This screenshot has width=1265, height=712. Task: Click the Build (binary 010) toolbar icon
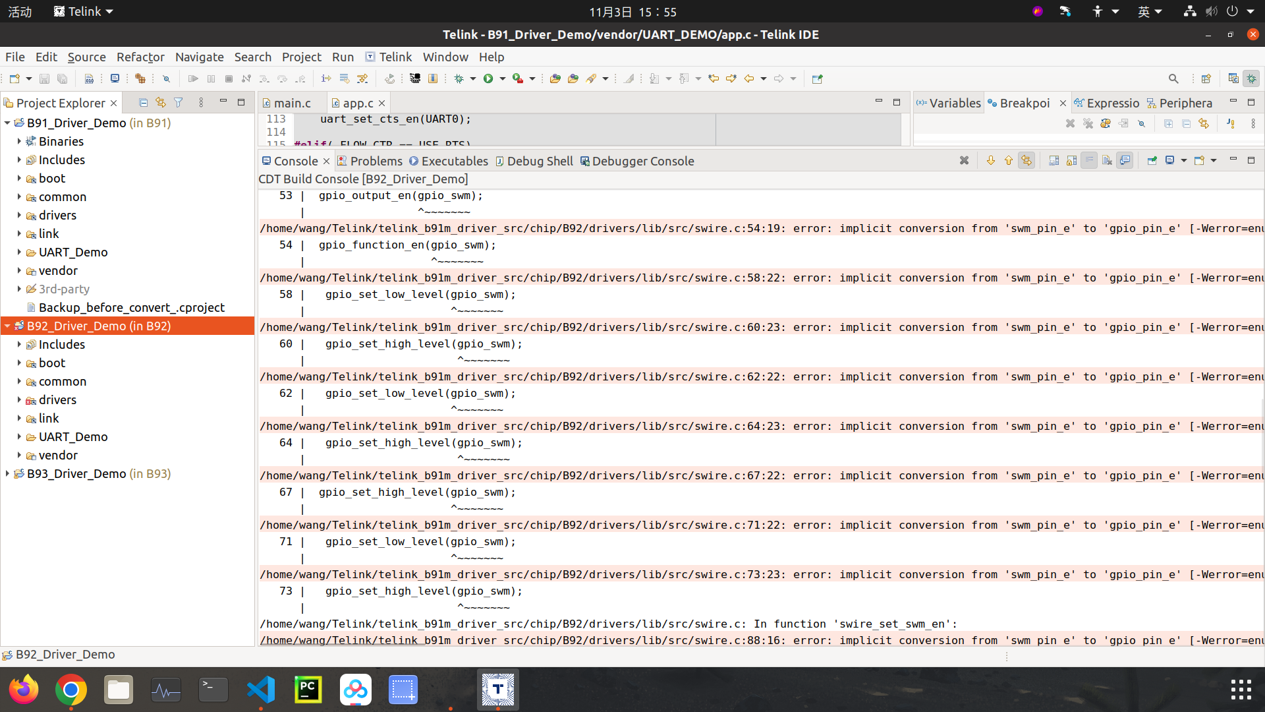pos(89,78)
